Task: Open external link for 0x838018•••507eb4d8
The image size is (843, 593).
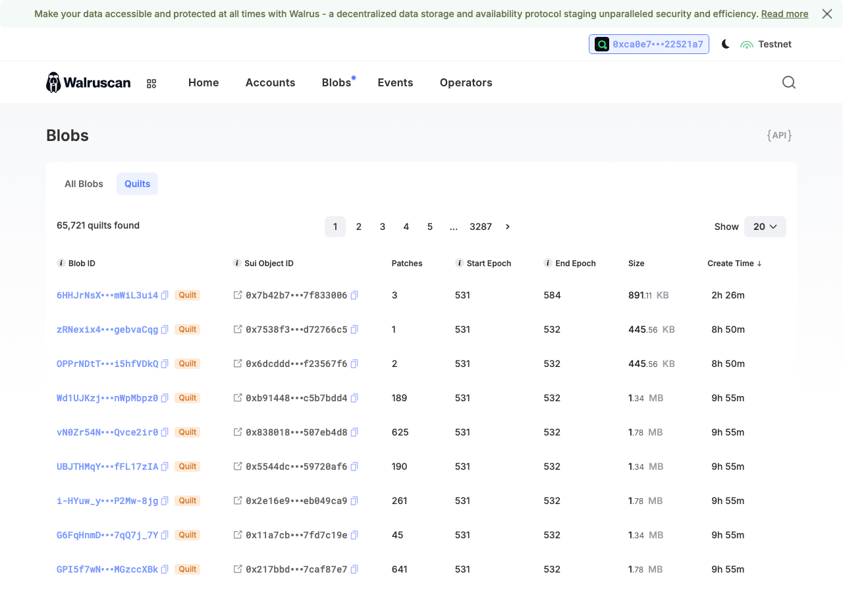Action: [238, 432]
